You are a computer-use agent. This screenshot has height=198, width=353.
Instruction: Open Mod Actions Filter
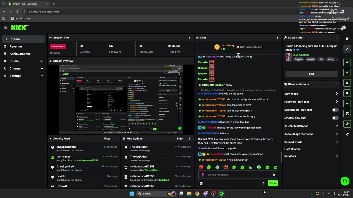pyautogui.click(x=180, y=139)
